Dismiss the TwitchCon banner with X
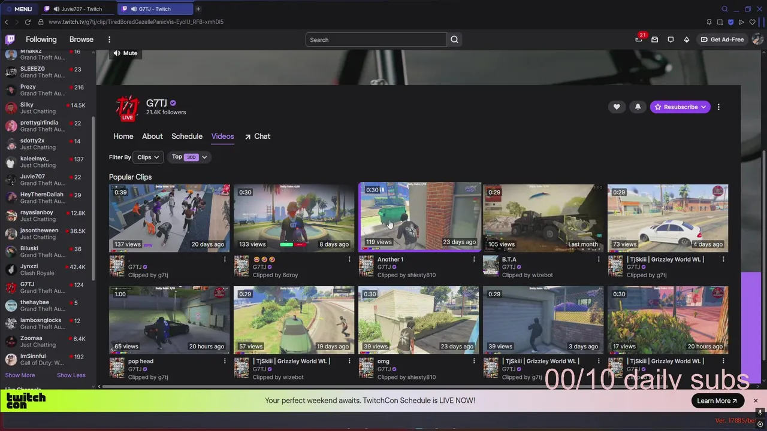767x431 pixels. pyautogui.click(x=756, y=400)
